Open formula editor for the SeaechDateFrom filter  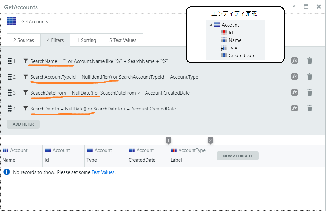[x=294, y=92]
